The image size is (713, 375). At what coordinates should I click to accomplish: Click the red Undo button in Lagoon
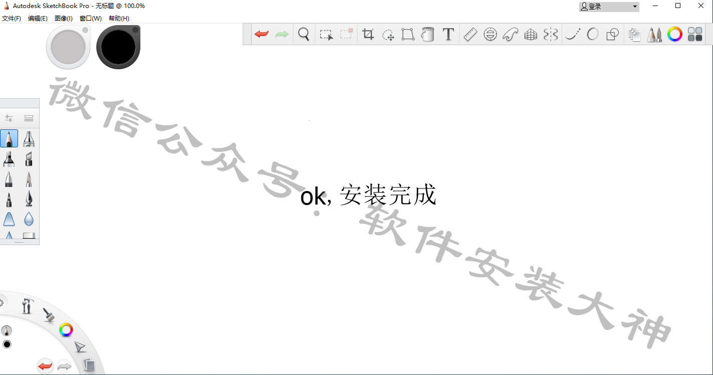tap(45, 366)
